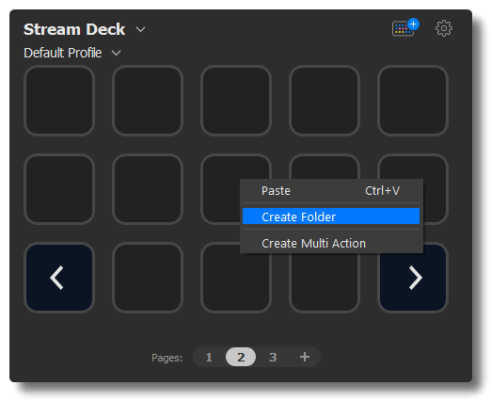This screenshot has height=401, width=491.
Task: Open preferences with the gear icon
Action: click(444, 28)
